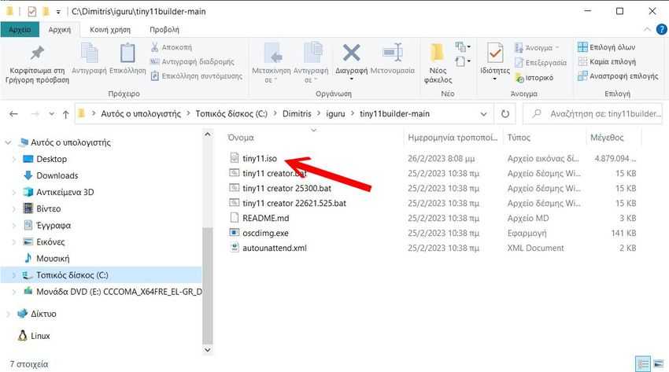Click the Ιστορικό history button
The height and width of the screenshot is (372, 669).
coord(534,78)
